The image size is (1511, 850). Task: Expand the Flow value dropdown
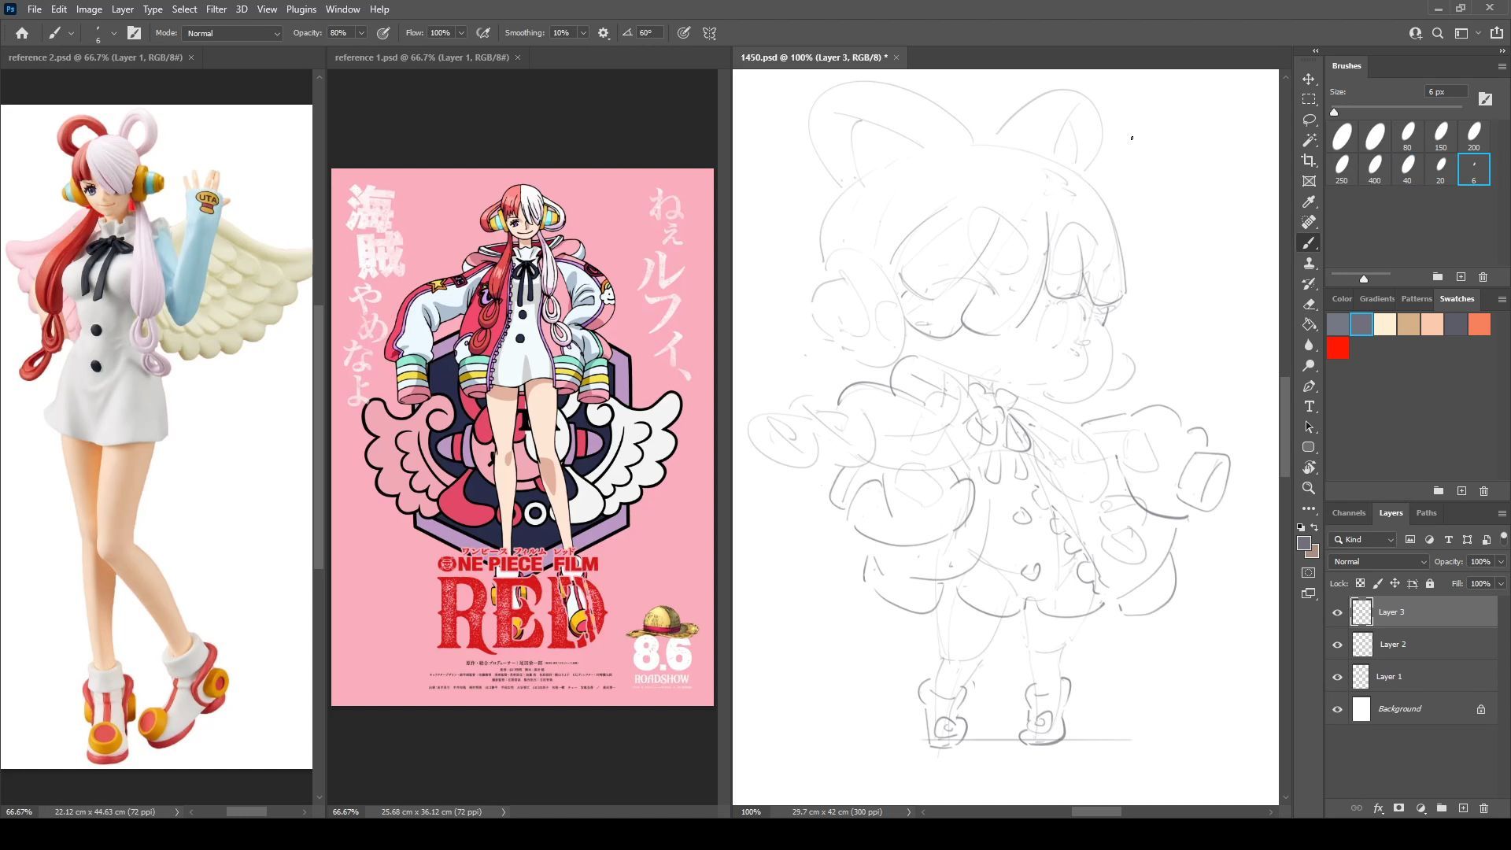coord(461,33)
